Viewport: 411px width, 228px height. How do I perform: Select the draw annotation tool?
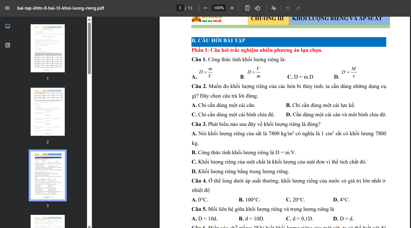pyautogui.click(x=274, y=8)
